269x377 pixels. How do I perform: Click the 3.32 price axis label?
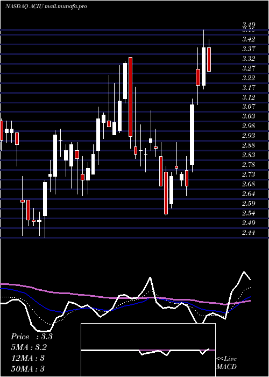point(249,59)
